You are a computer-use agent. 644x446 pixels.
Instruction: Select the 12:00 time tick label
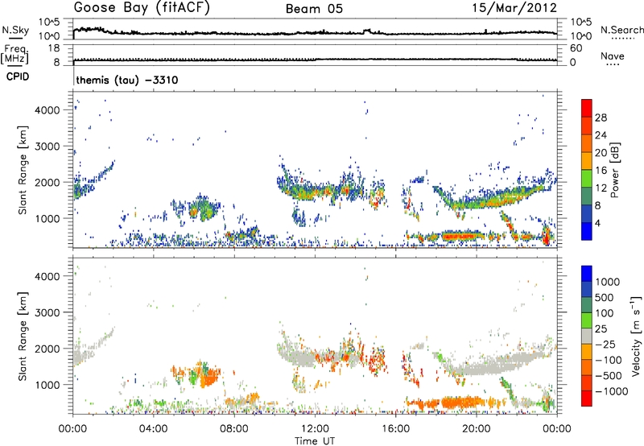click(315, 429)
